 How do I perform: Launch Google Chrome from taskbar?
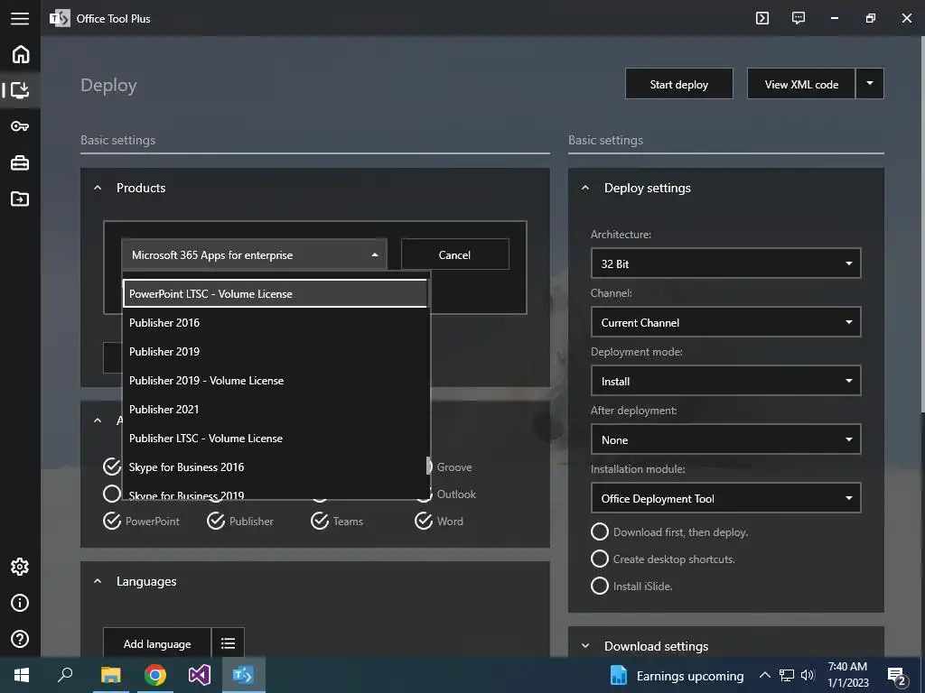155,675
